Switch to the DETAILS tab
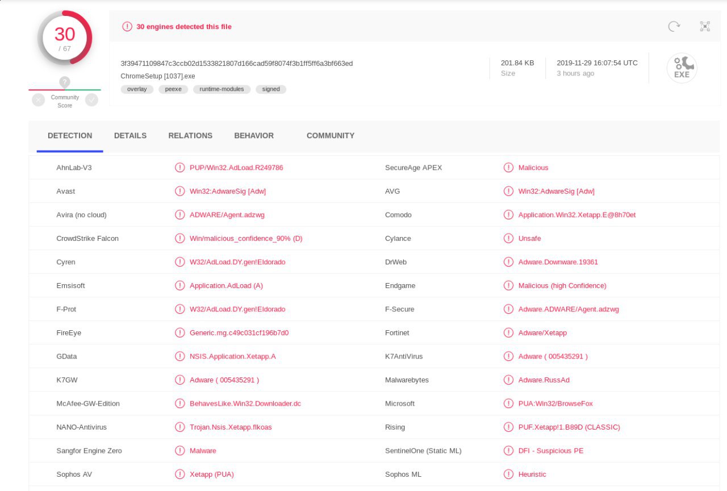Screen dimensions: 727x491 pos(130,136)
